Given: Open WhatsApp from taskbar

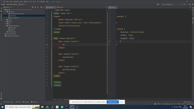Looking at the screenshot, I should click(x=62, y=107).
